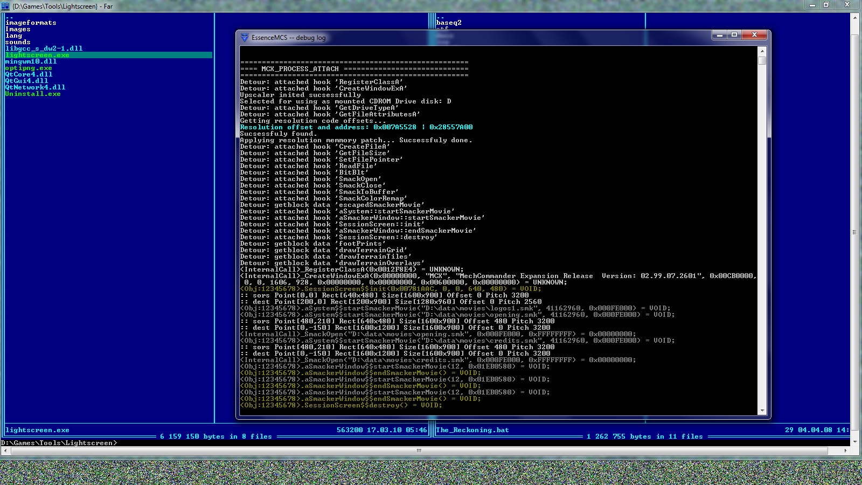The height and width of the screenshot is (485, 862).
Task: Click debug log scrollbar down arrow
Action: tap(762, 411)
